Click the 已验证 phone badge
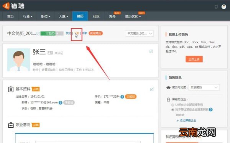Image resolution: width=230 pixels, height=143 pixels. click(x=131, y=96)
